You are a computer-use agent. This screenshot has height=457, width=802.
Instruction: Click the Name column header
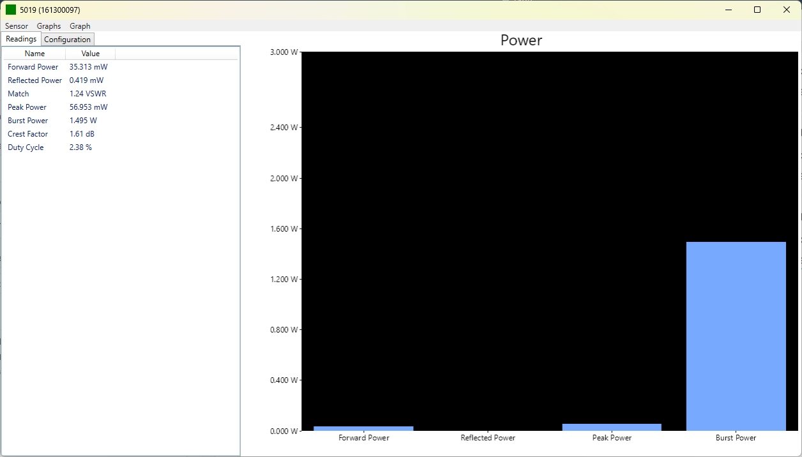click(x=34, y=54)
